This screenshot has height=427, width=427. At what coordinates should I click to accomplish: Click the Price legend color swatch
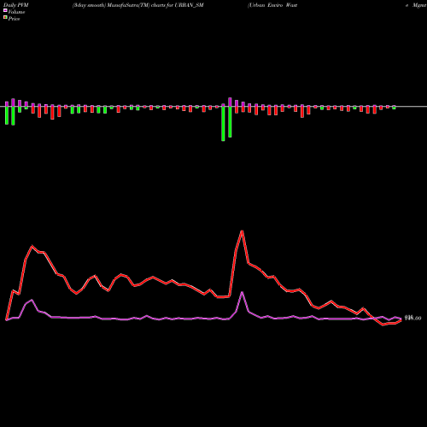click(5, 18)
